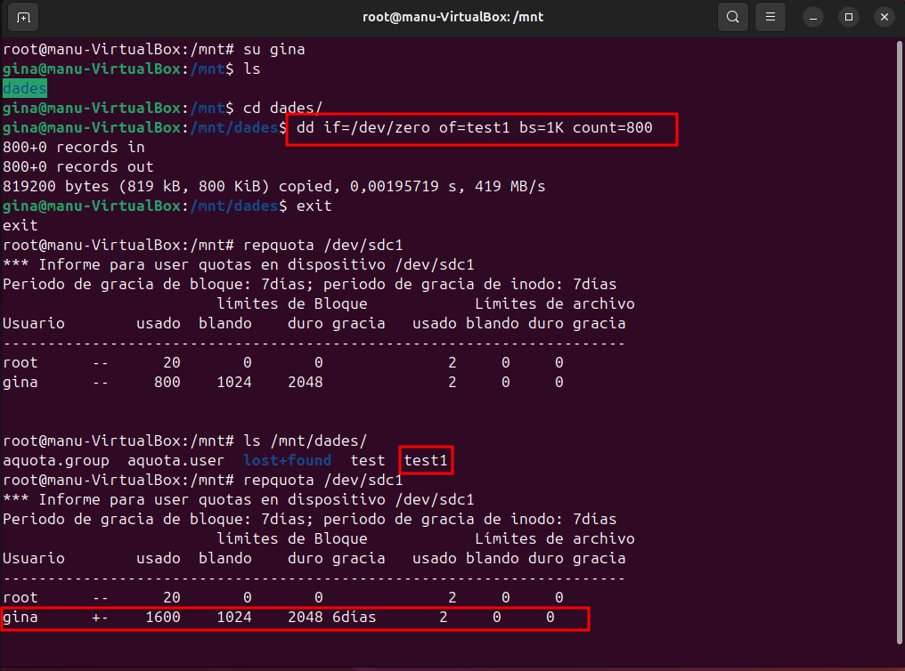Click the aquota.group file name

tap(56, 460)
